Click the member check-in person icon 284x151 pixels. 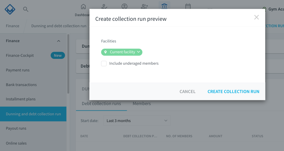[x=104, y=6]
